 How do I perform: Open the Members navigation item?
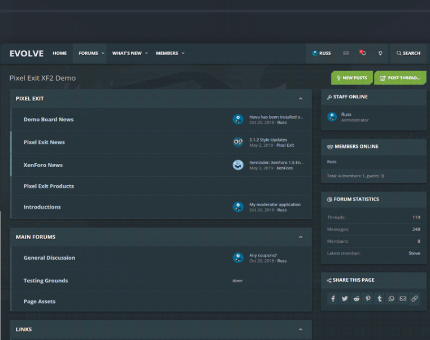[x=167, y=53]
